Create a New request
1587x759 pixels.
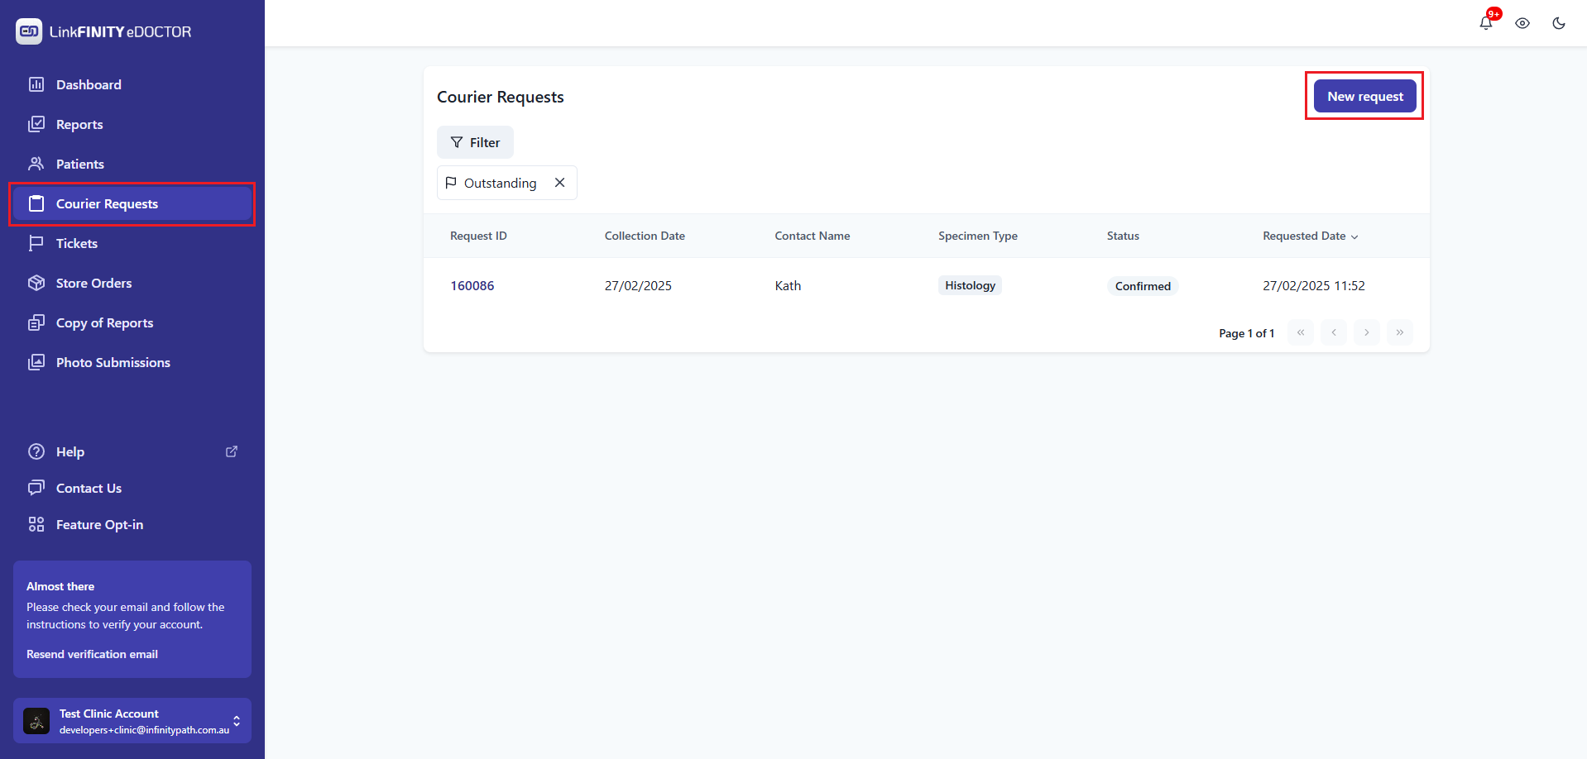[1364, 96]
